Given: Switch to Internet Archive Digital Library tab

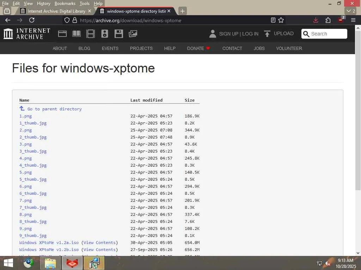Looking at the screenshot, I should tap(55, 11).
